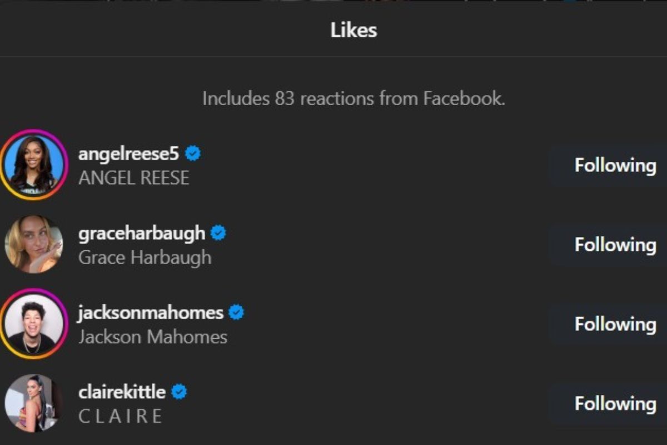This screenshot has height=445, width=667.
Task: Click the verified badge beside graceharbaugh
Action: point(218,233)
